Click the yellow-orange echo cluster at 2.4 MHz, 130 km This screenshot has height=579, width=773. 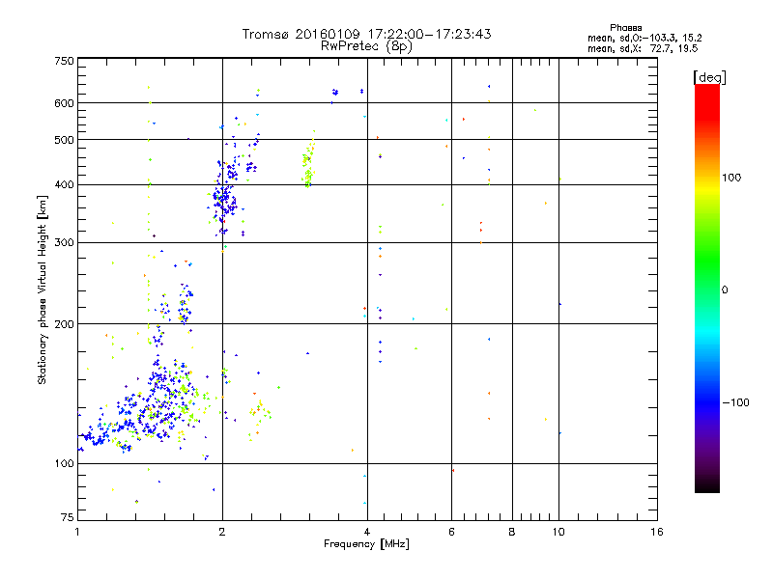[259, 413]
